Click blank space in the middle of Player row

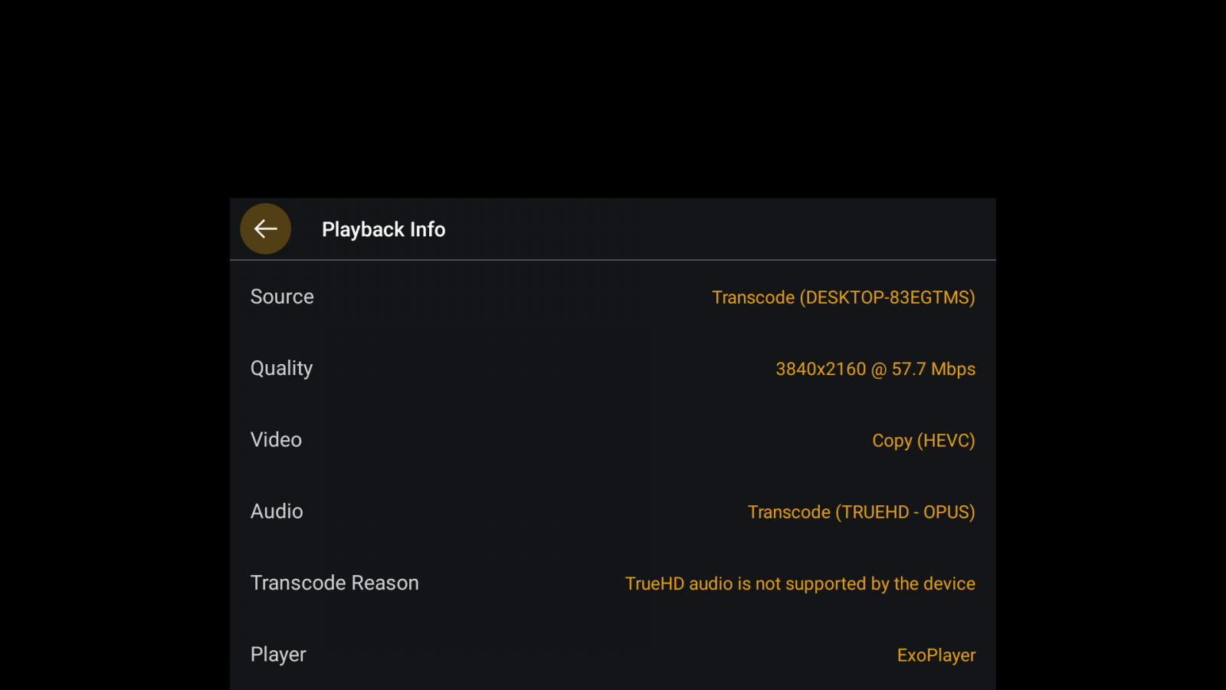(x=602, y=655)
